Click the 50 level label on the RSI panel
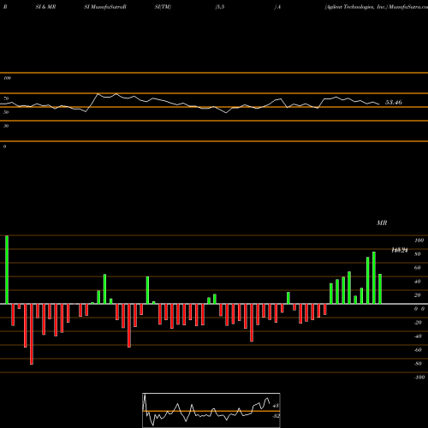 (6, 112)
